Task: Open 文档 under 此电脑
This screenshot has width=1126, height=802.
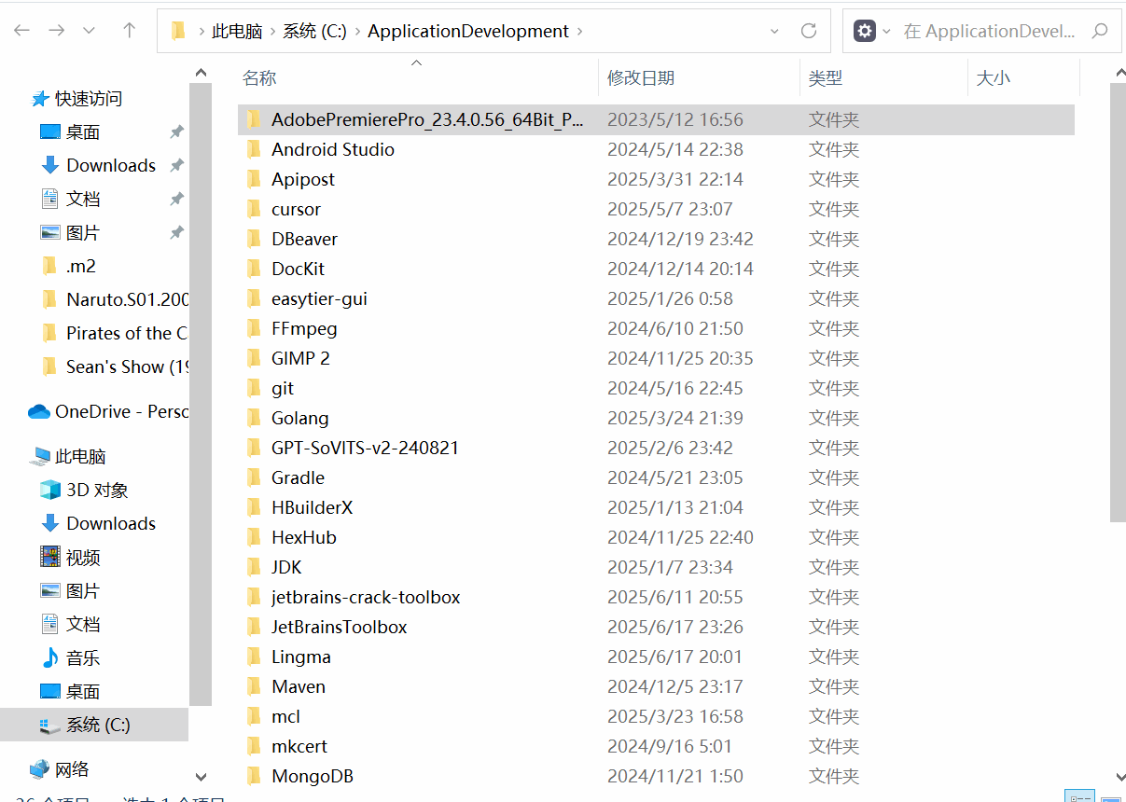Action: 83,624
